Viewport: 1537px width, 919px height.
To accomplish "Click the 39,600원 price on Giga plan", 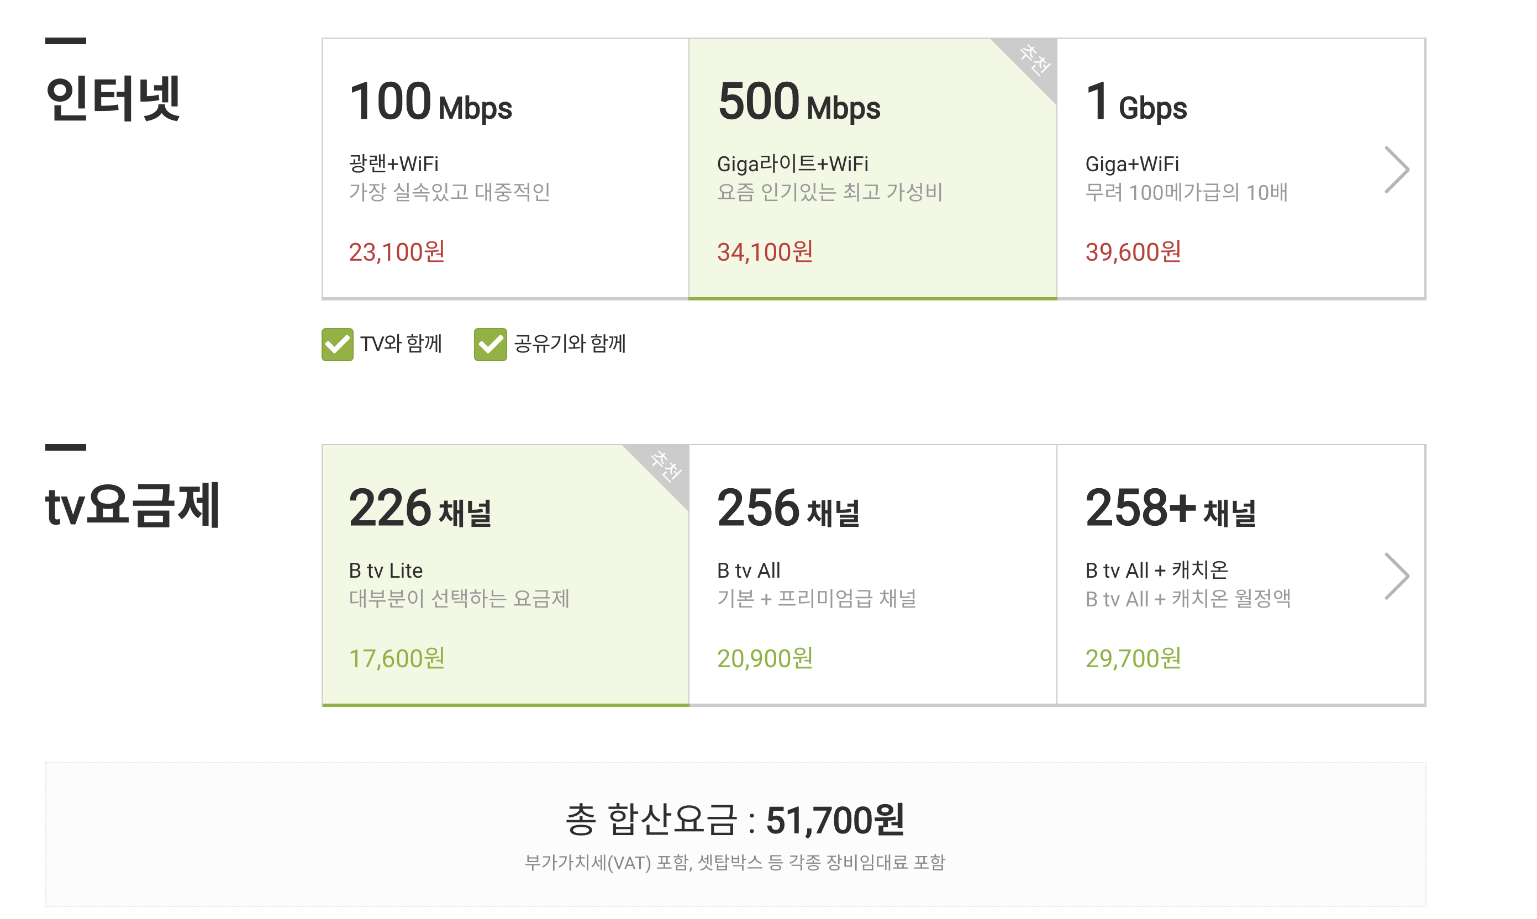I will 1133,252.
